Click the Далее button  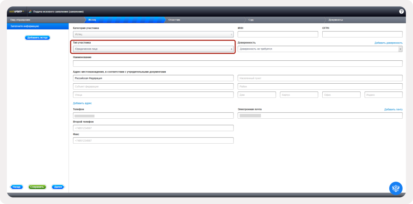point(58,187)
